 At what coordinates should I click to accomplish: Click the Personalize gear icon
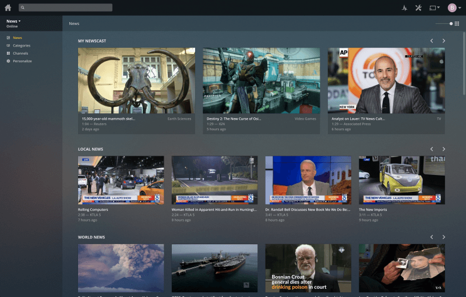pyautogui.click(x=8, y=61)
